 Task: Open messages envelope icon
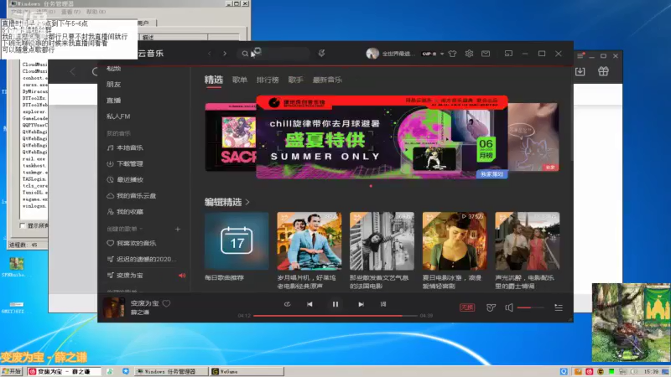(x=486, y=54)
